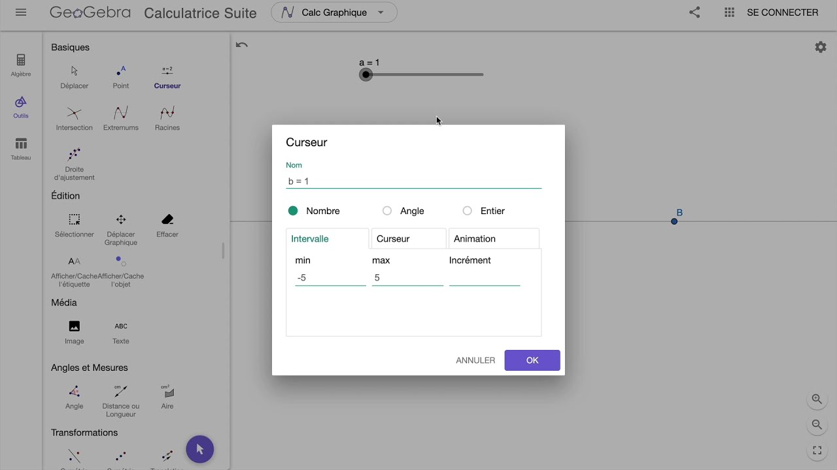
Task: Switch to the Intervalle tab
Action: pyautogui.click(x=328, y=239)
